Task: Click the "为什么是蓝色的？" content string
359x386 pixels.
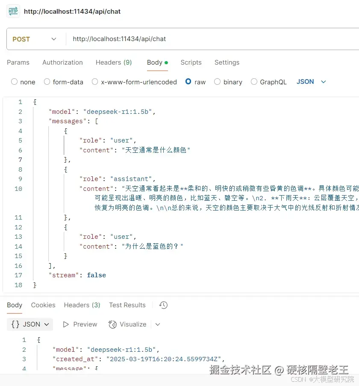Action: (153, 246)
